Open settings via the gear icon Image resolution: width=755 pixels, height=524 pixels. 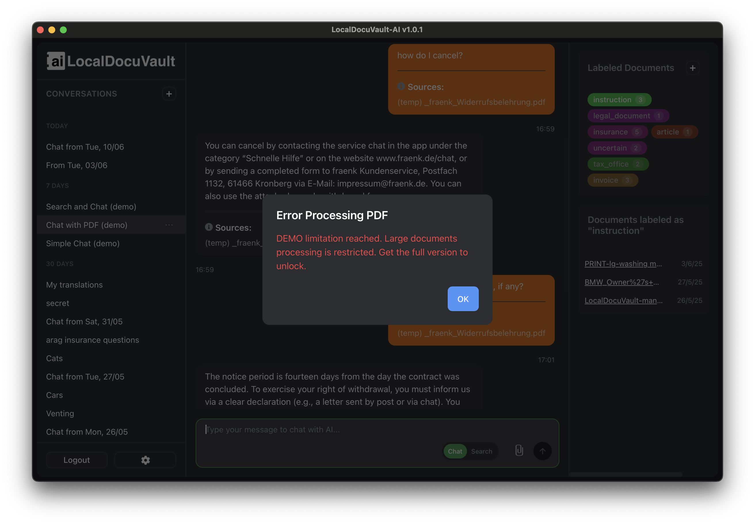tap(145, 460)
